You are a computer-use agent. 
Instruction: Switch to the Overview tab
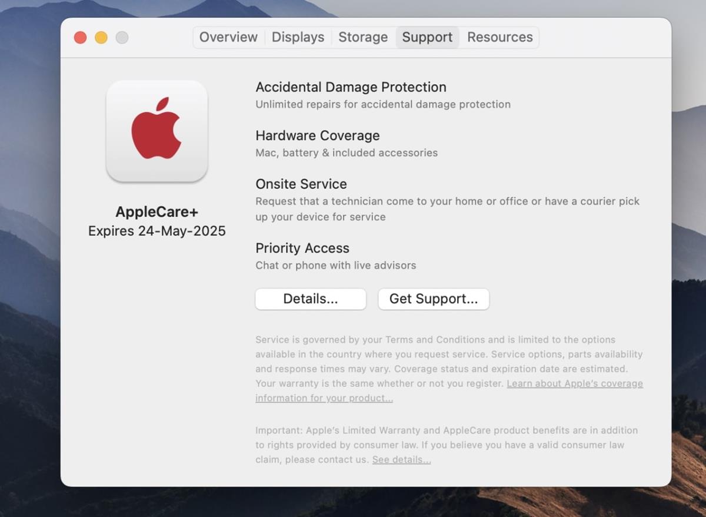click(x=228, y=37)
